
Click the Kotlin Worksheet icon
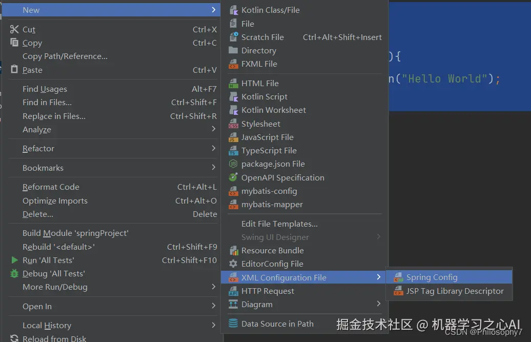pyautogui.click(x=234, y=110)
